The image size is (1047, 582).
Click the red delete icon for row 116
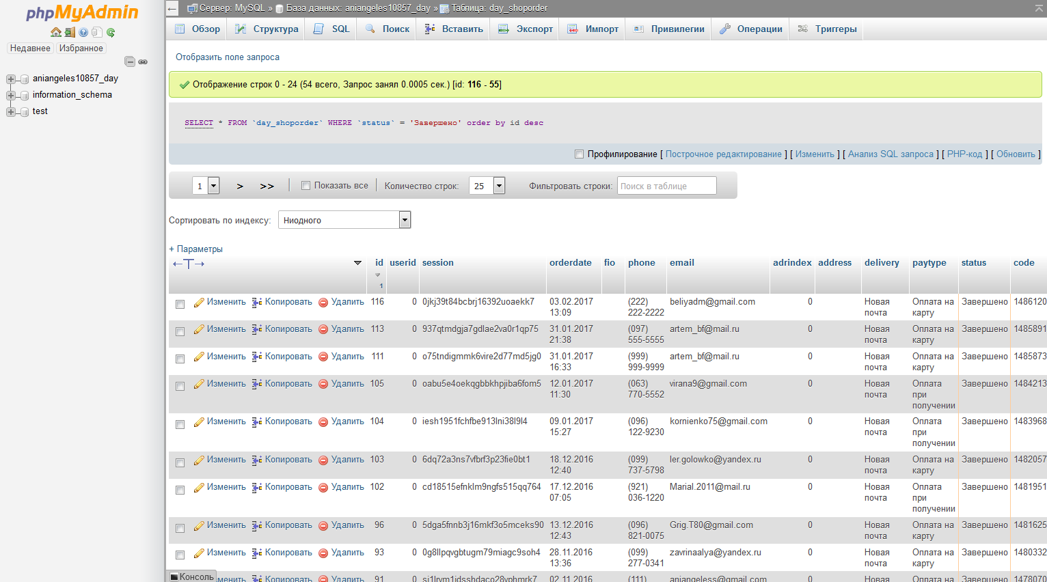[323, 302]
